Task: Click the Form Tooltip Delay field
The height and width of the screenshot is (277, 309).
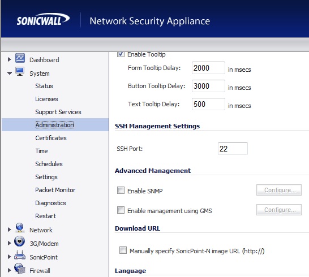Action: pos(208,68)
